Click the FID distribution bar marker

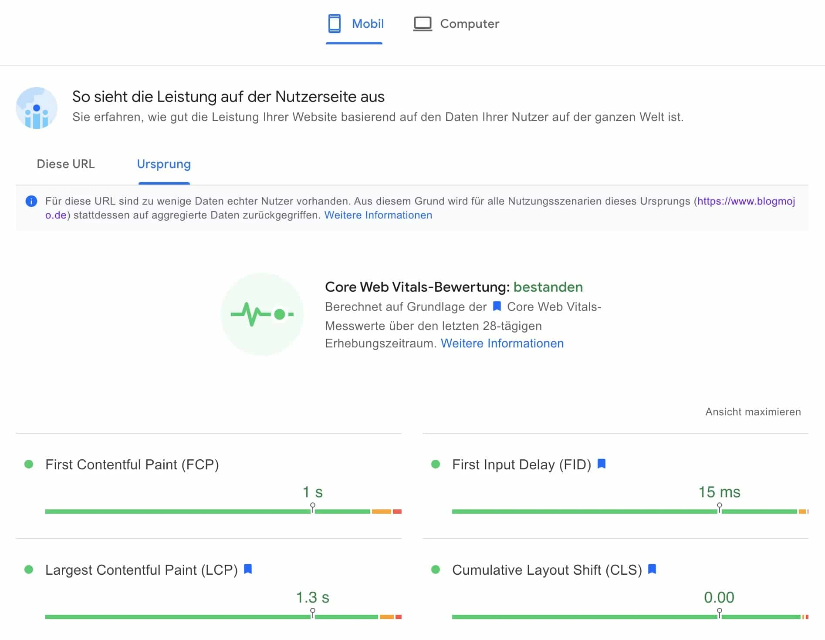(x=720, y=508)
